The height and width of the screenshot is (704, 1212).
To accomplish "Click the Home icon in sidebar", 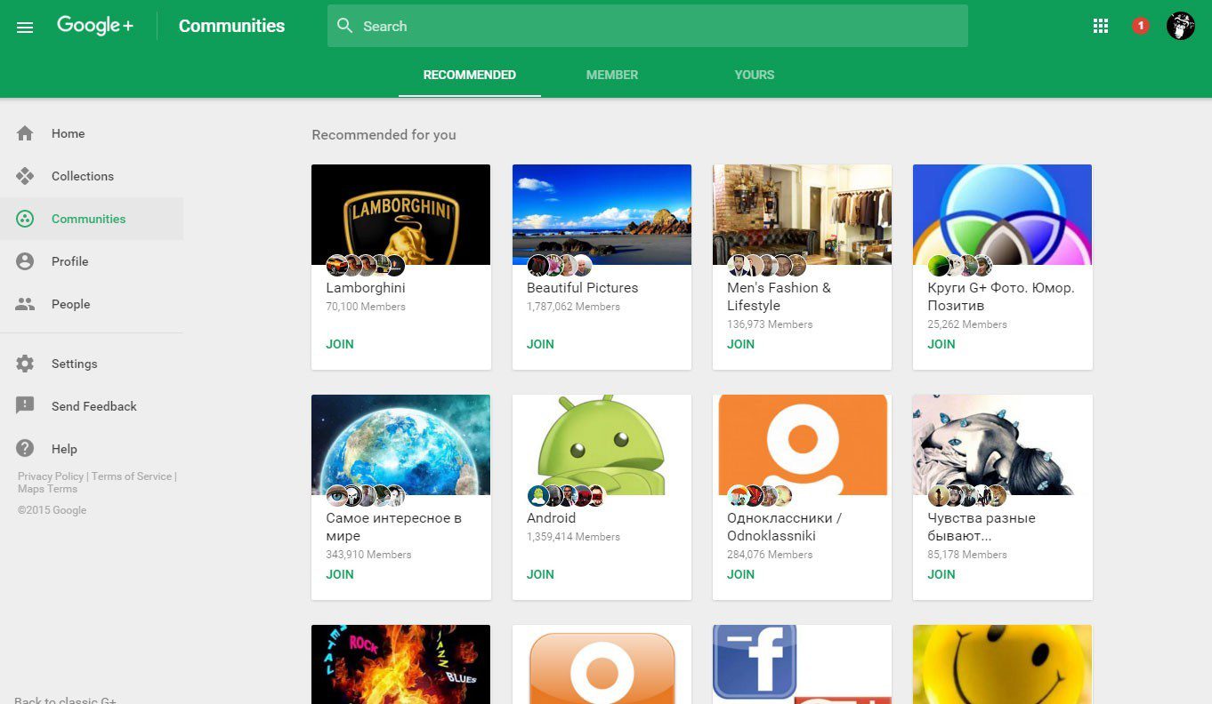I will tap(25, 133).
